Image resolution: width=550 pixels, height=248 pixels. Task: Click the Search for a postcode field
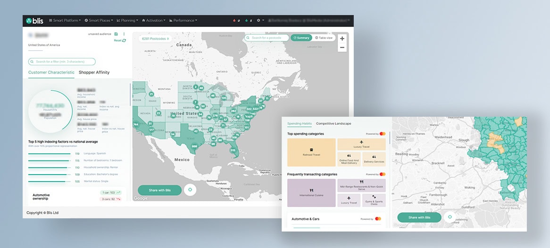coord(267,38)
